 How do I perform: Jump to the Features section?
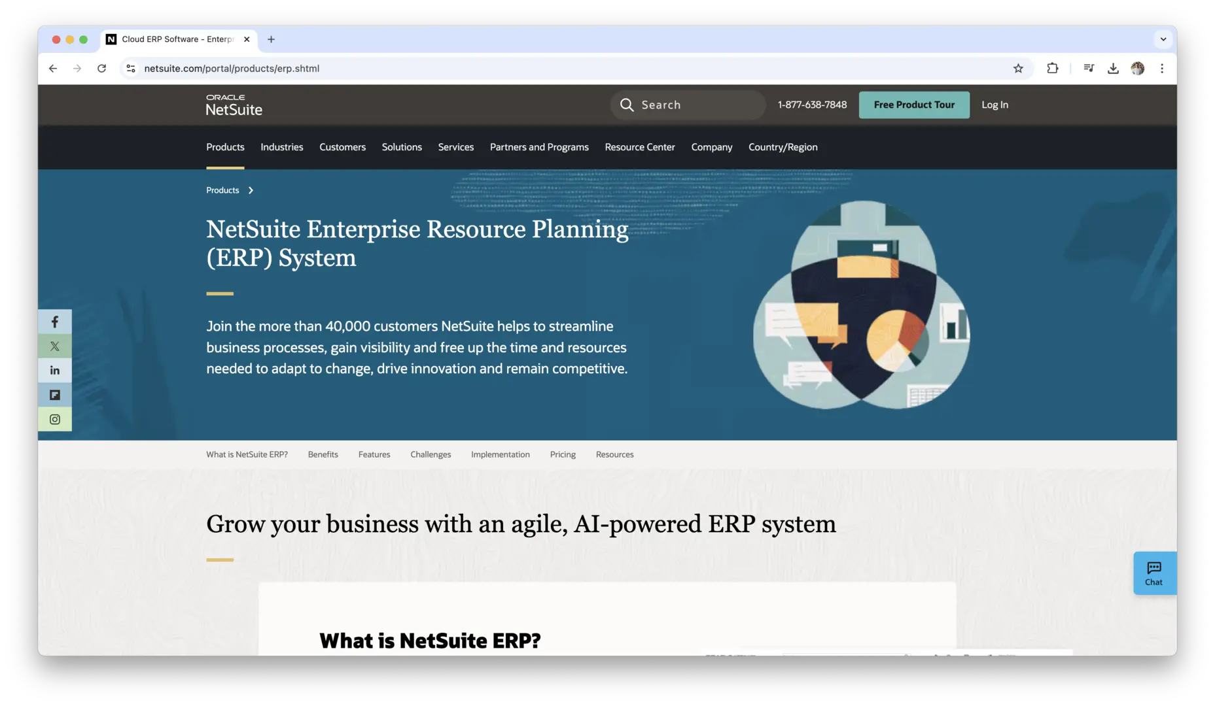point(374,454)
